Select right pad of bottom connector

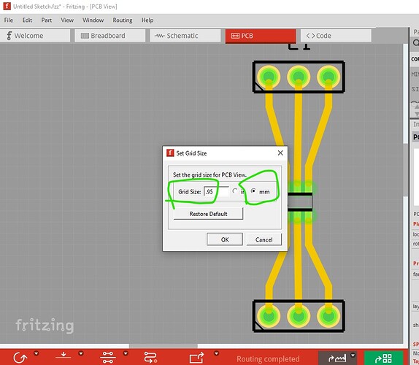pyautogui.click(x=328, y=316)
